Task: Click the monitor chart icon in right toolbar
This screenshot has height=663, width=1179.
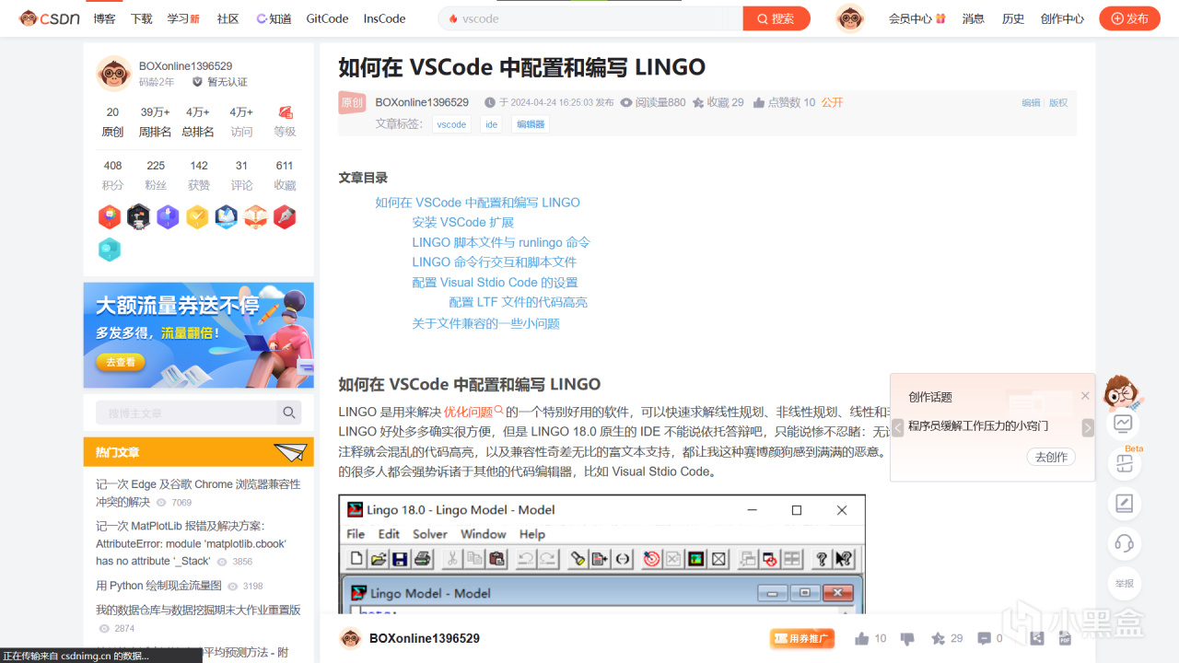Action: pos(1124,424)
